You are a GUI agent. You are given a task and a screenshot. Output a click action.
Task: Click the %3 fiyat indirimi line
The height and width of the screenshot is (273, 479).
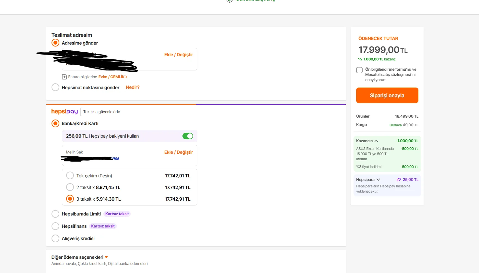point(369,167)
